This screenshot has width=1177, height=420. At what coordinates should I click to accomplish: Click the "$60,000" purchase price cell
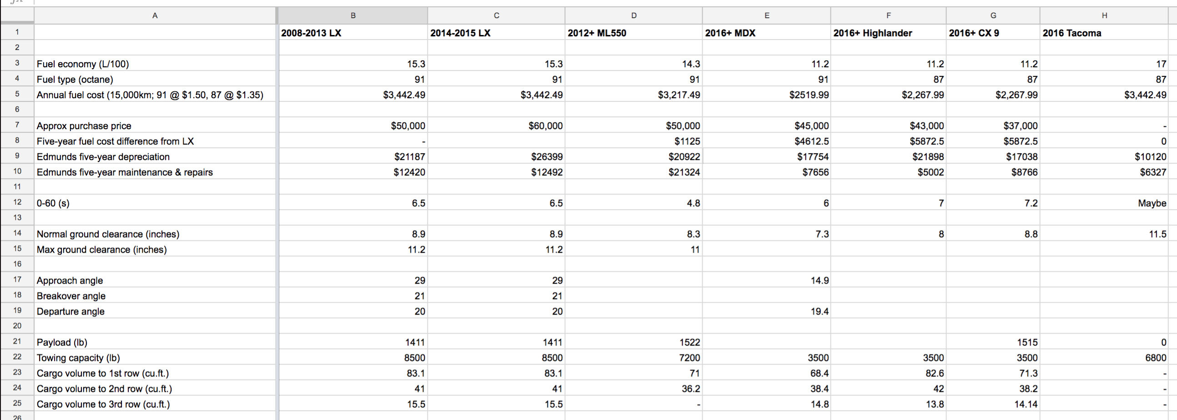[x=496, y=125]
